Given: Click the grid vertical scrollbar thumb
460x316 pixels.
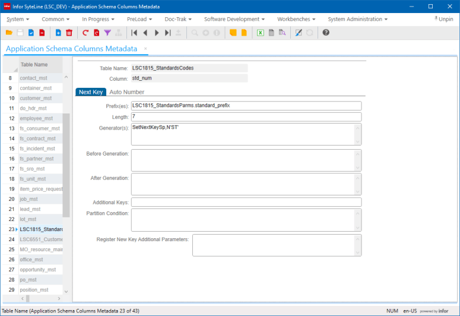Looking at the screenshot, I should 66,165.
